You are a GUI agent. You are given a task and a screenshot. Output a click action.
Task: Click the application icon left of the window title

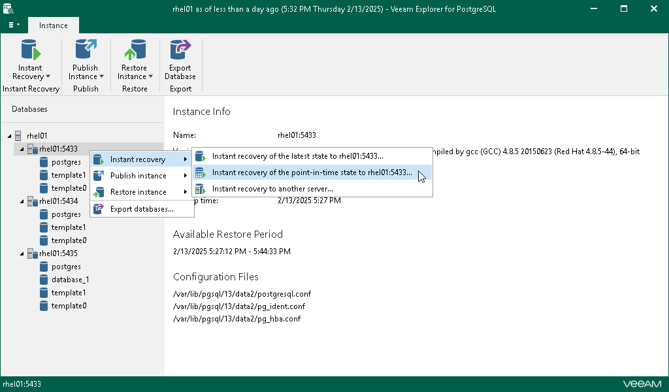[x=8, y=8]
